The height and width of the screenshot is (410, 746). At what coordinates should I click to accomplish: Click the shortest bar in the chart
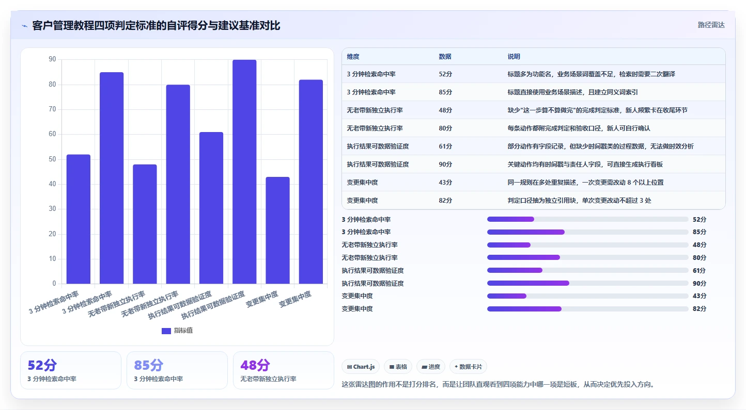pyautogui.click(x=277, y=230)
